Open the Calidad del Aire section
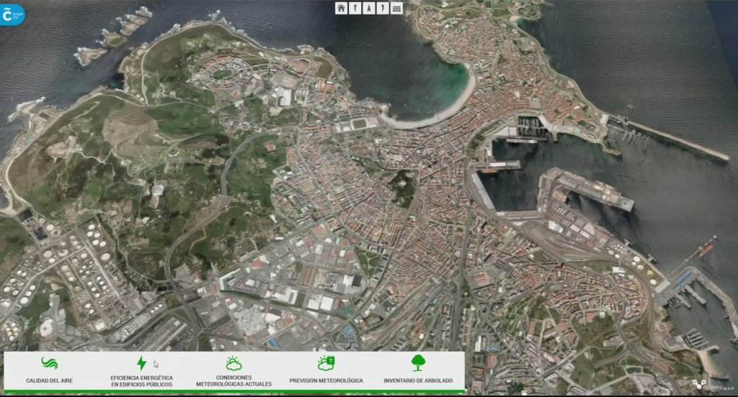The height and width of the screenshot is (397, 738). [49, 380]
